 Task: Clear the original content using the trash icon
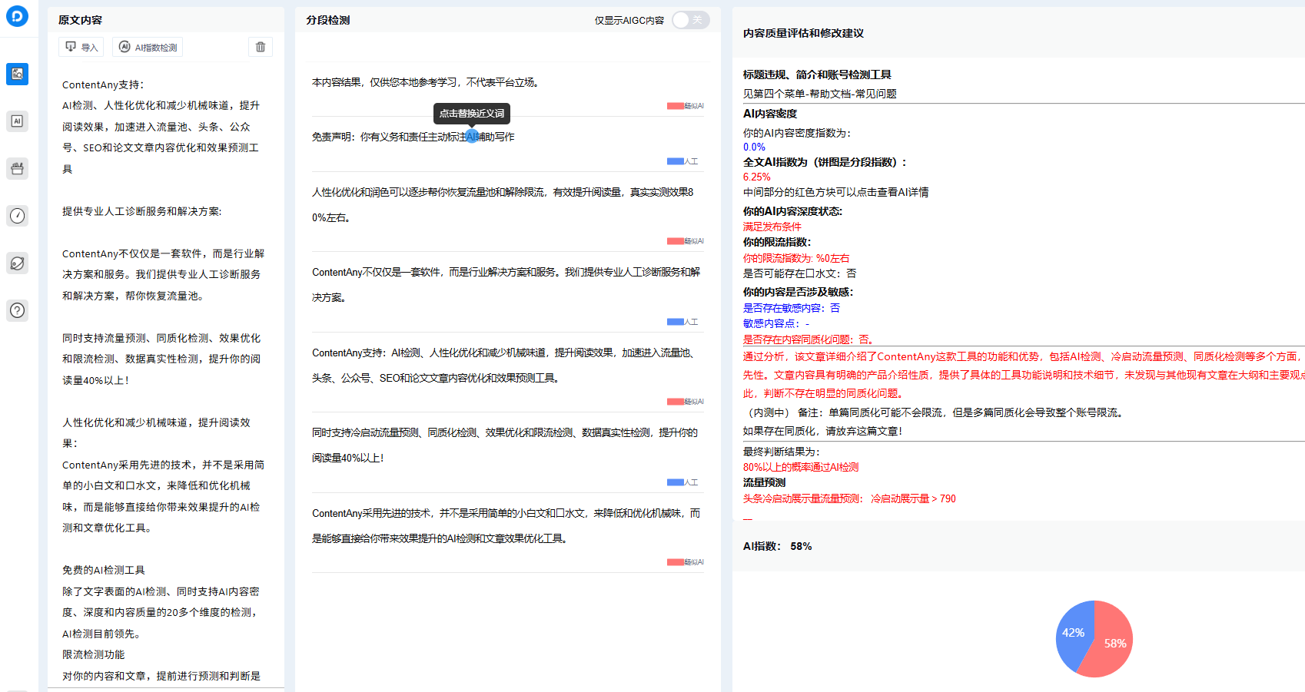pos(260,46)
